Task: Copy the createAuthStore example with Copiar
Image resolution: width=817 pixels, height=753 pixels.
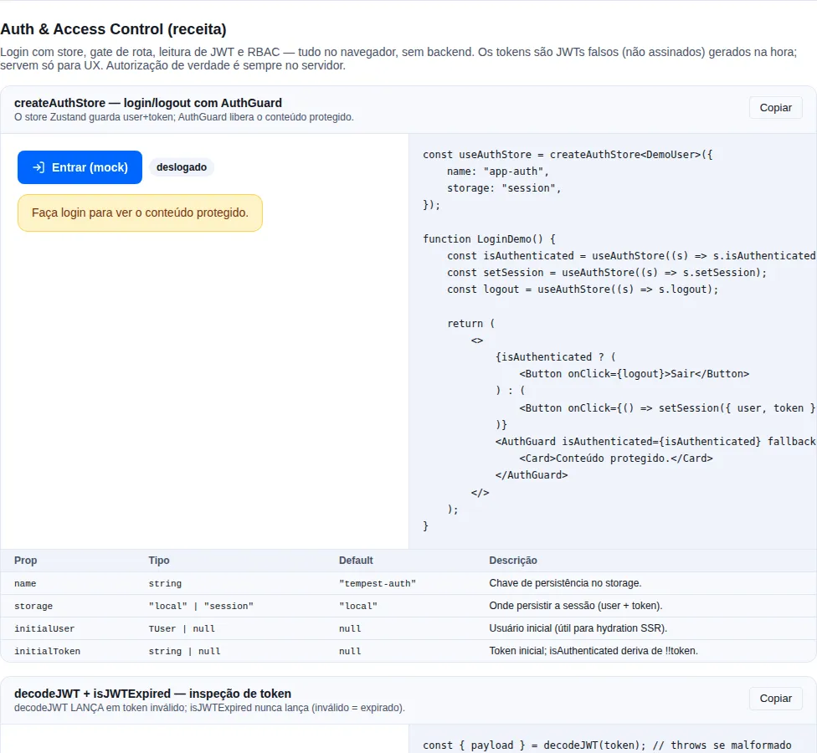Action: pyautogui.click(x=775, y=108)
